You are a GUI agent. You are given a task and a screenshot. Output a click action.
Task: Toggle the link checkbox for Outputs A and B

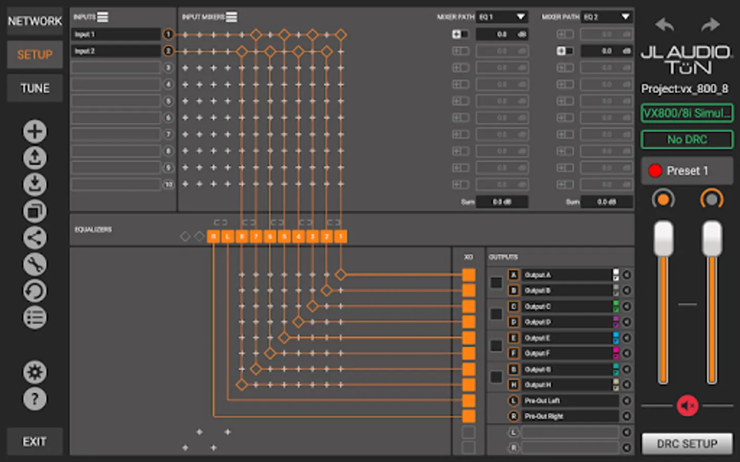[x=496, y=282]
